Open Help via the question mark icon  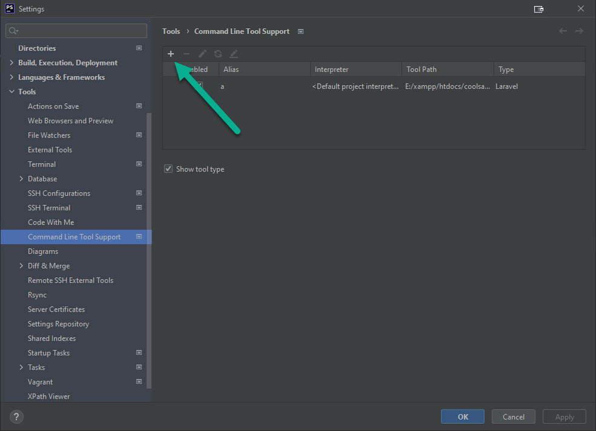click(x=16, y=416)
